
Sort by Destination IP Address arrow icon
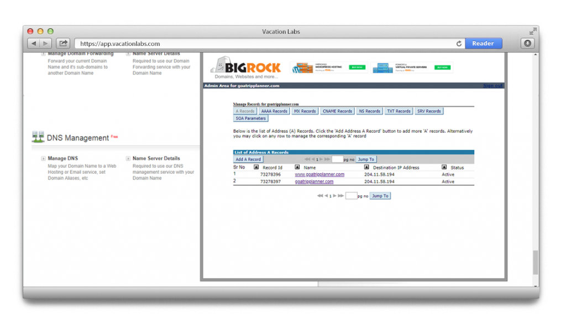(x=368, y=167)
